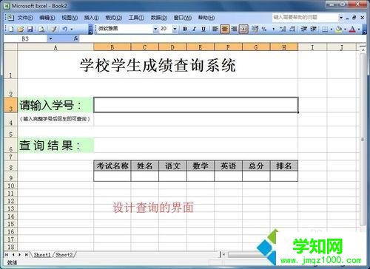Open Print Preview from the toolbar

click(x=41, y=29)
